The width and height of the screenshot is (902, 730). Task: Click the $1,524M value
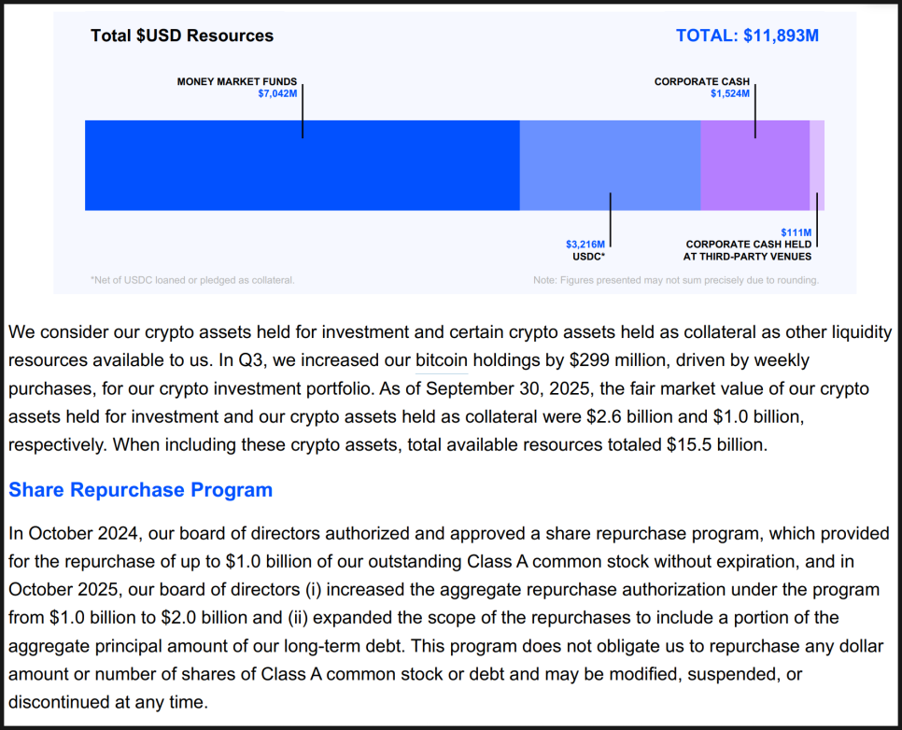click(x=729, y=94)
